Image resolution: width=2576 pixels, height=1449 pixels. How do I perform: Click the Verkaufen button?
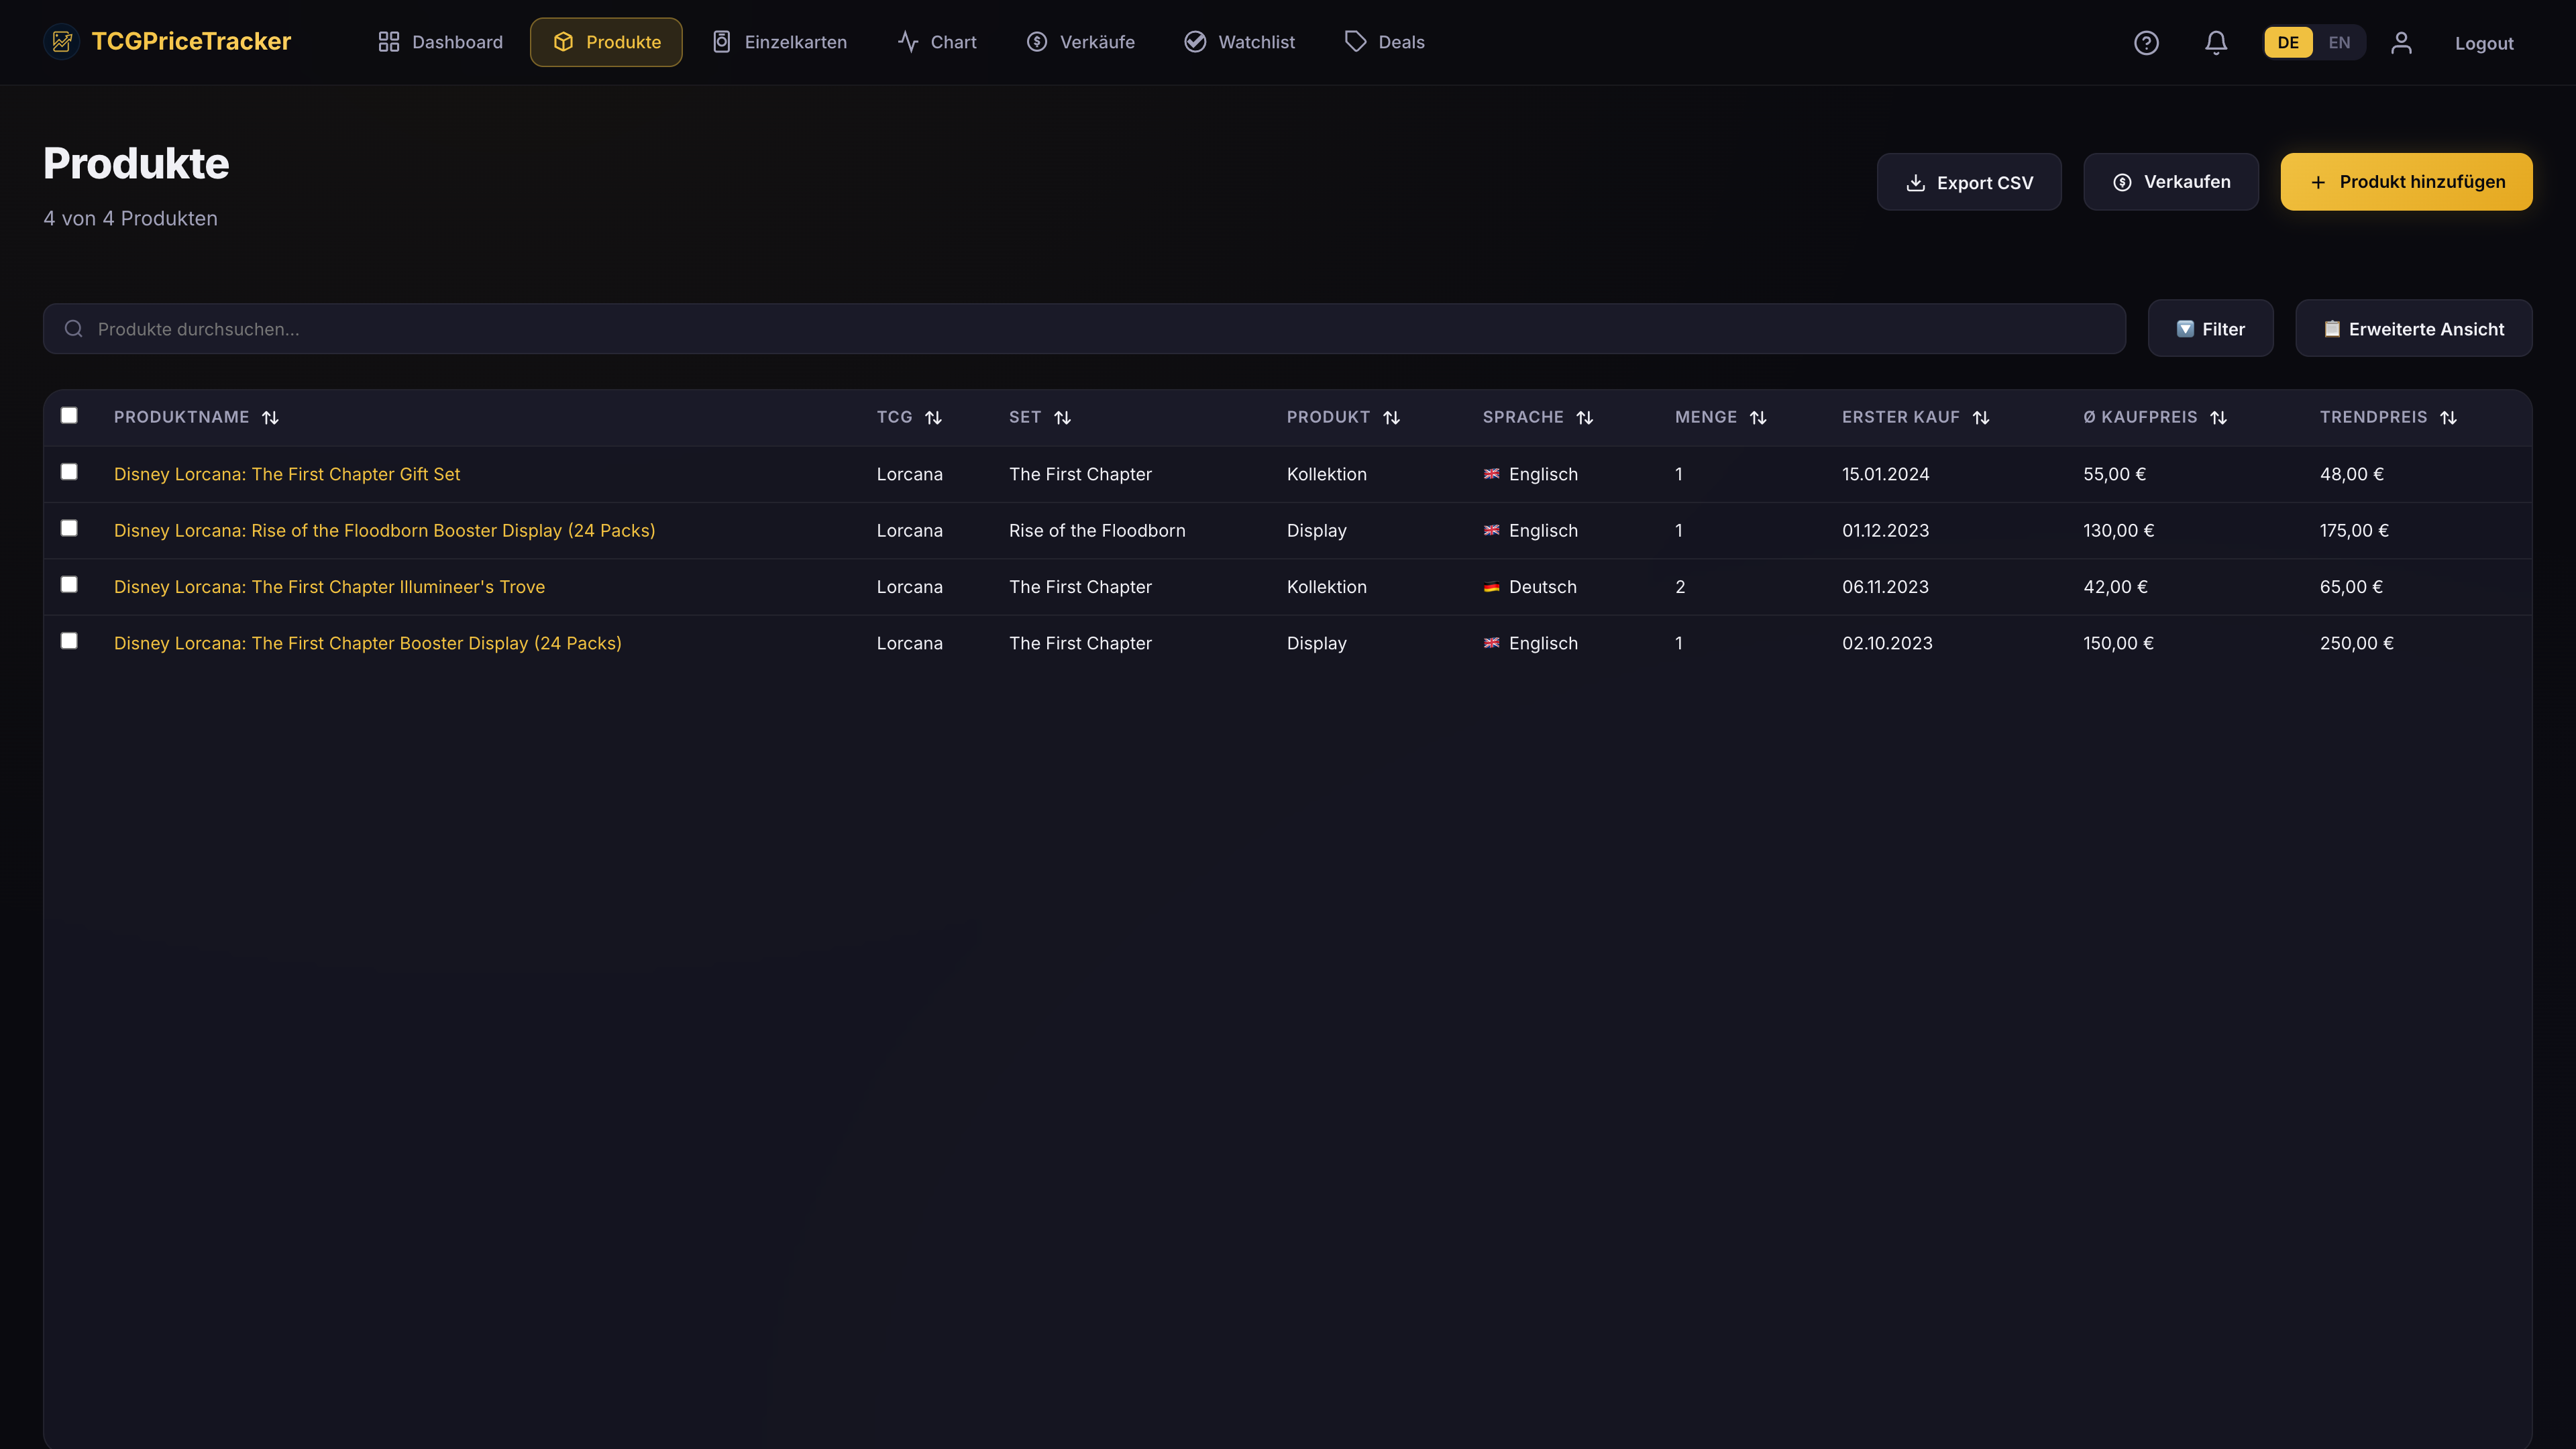click(2171, 182)
